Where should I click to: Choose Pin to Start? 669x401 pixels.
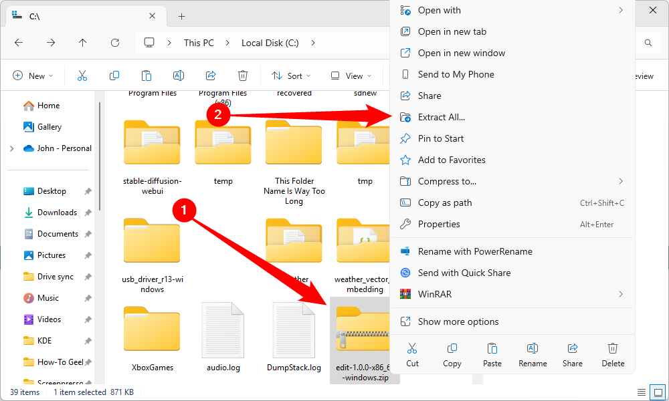click(512, 138)
